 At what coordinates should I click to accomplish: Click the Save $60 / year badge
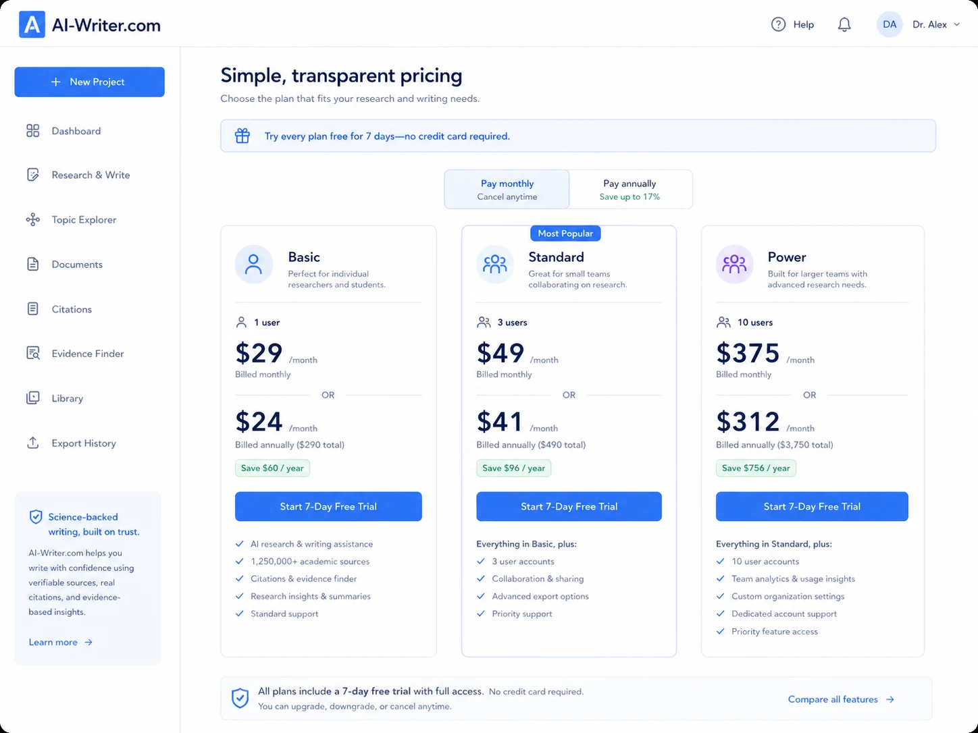tap(272, 468)
